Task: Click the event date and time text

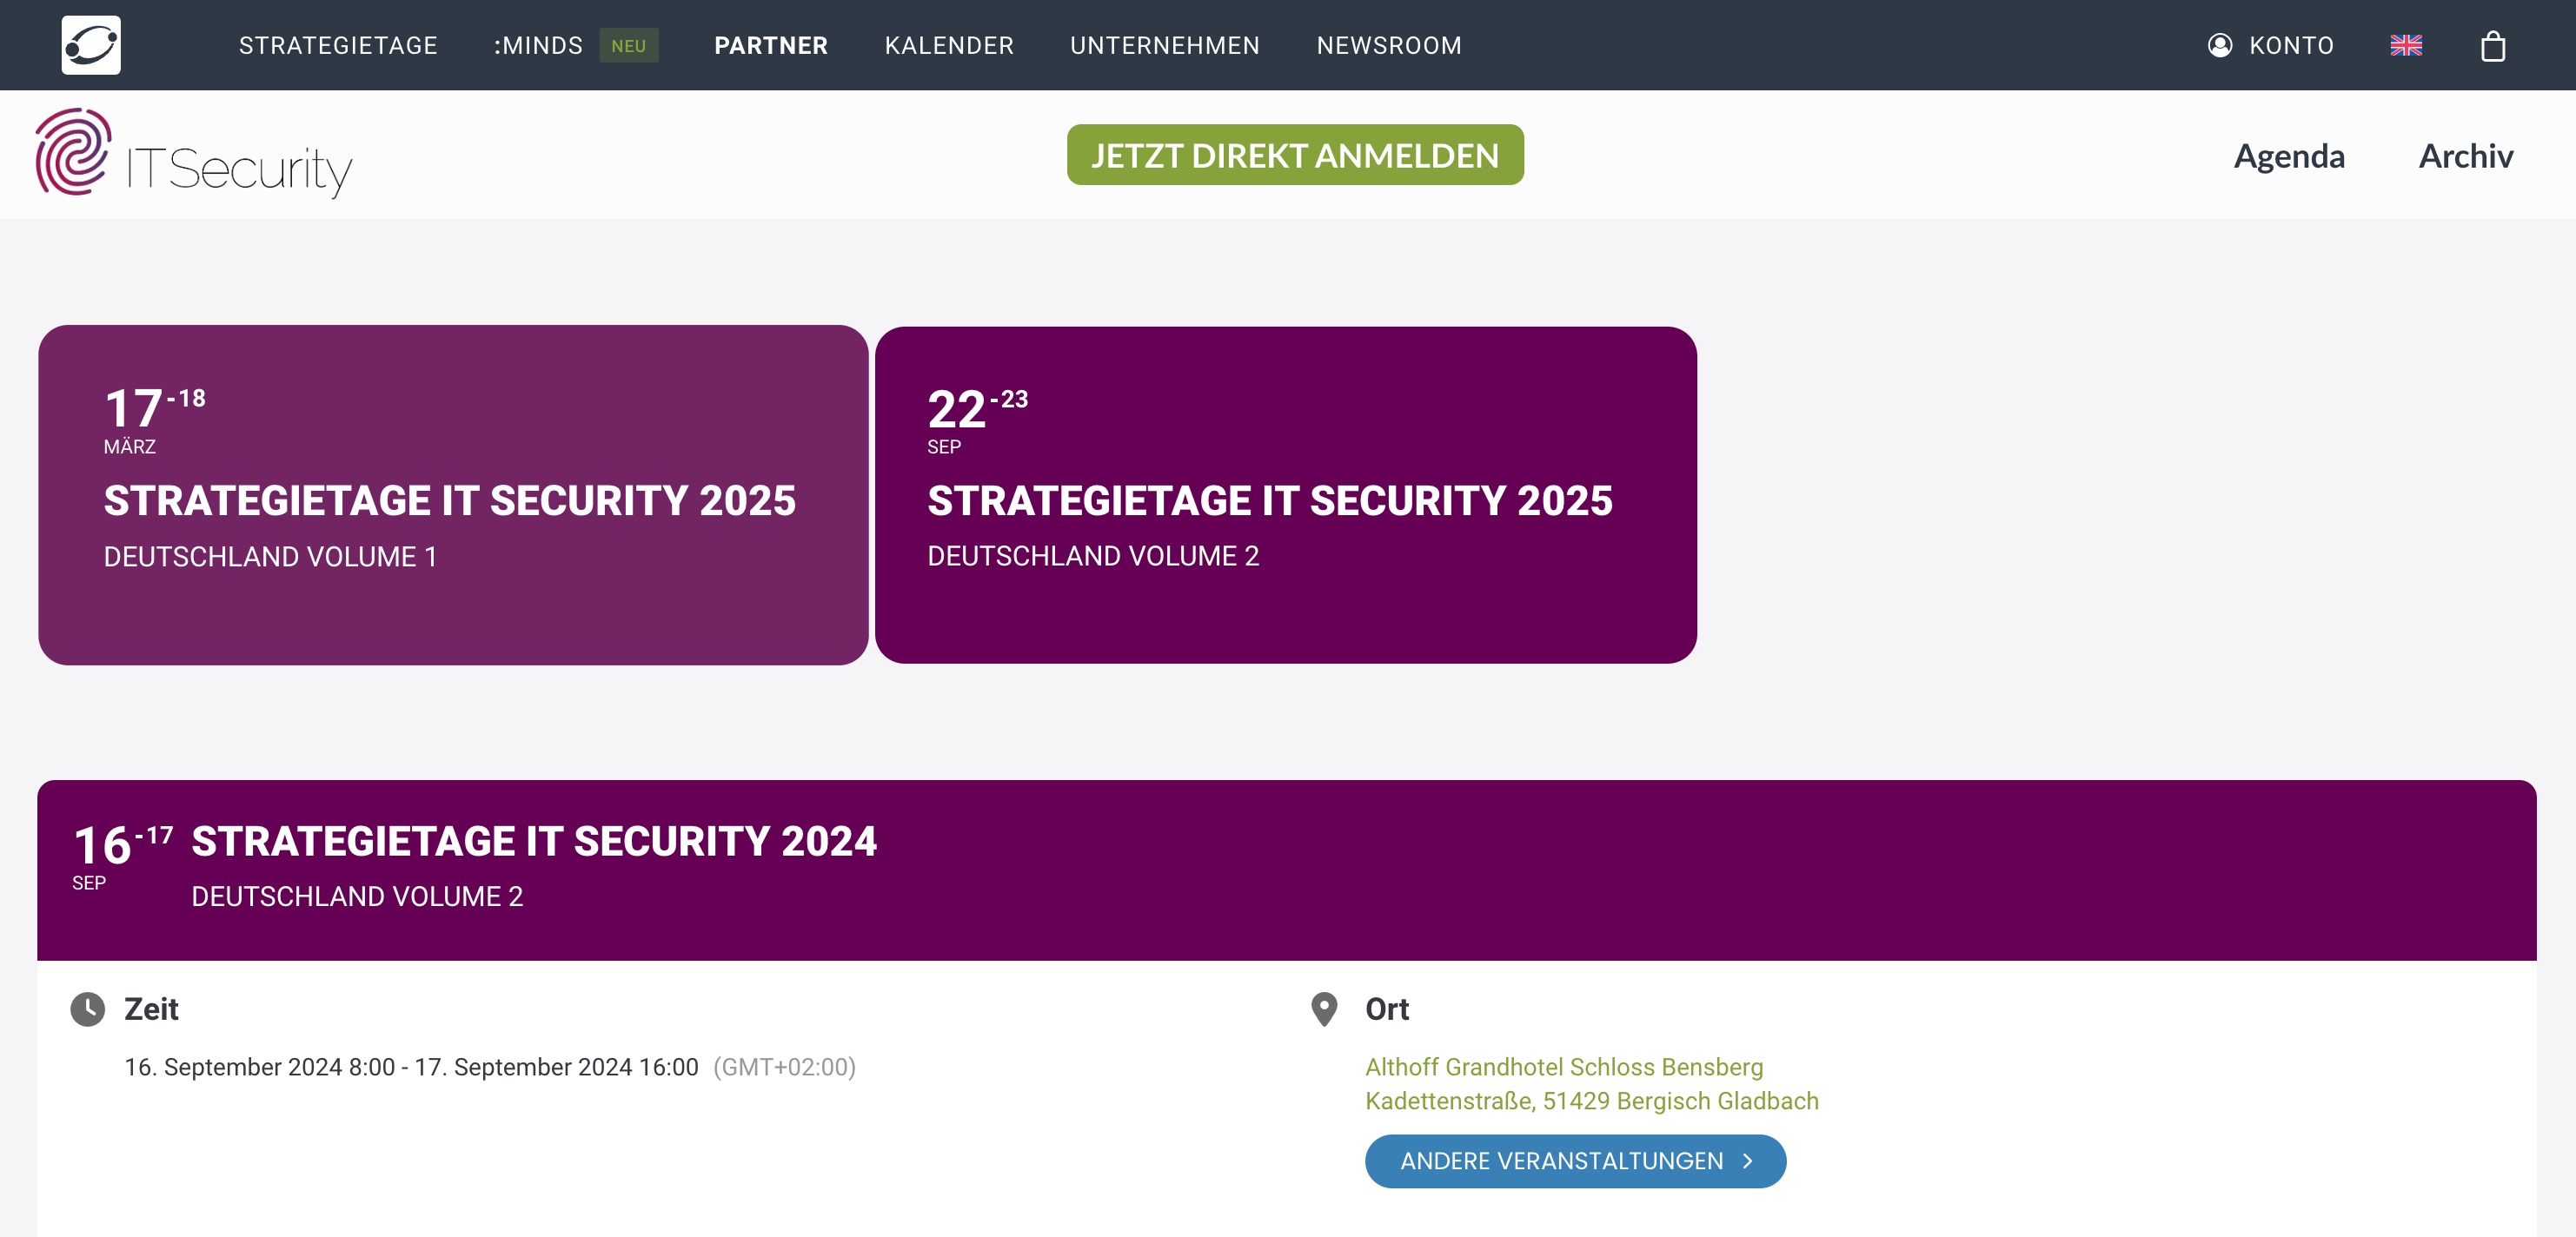Action: (x=411, y=1067)
